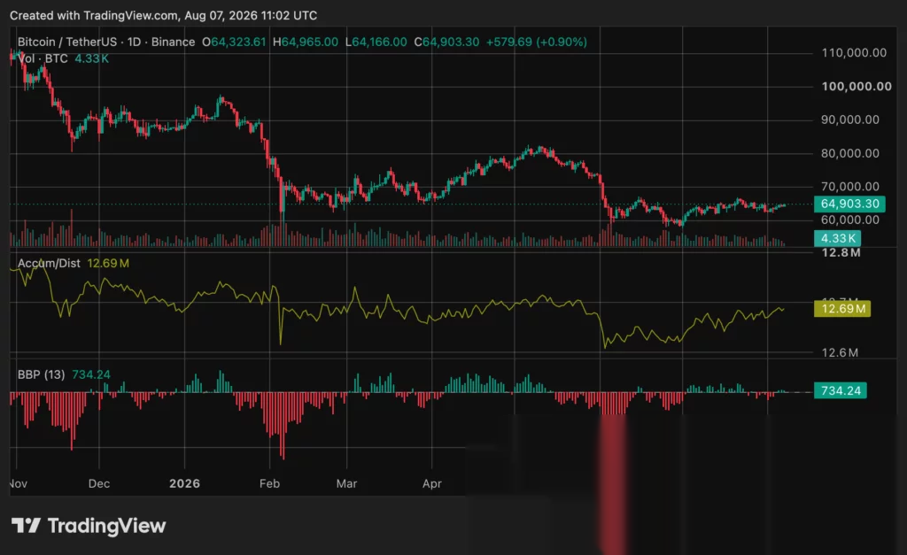Image resolution: width=907 pixels, height=555 pixels.
Task: Click the Vol value 4.33K in legend
Action: point(91,58)
